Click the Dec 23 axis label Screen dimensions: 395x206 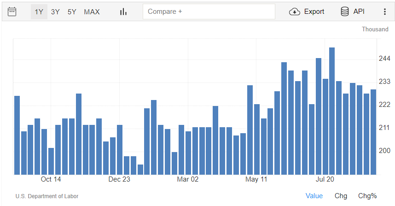[119, 179]
